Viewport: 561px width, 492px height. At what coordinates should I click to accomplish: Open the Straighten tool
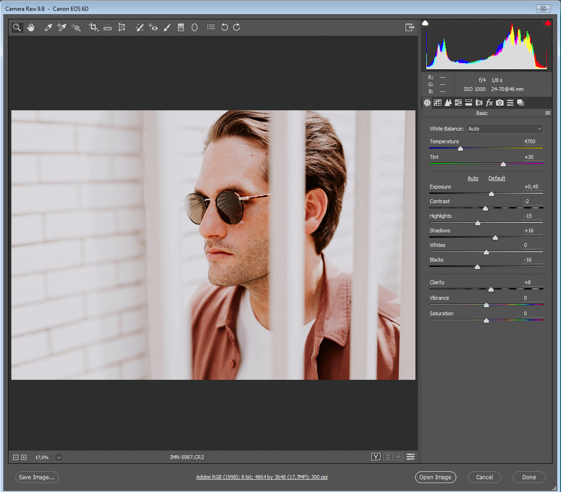tap(107, 27)
